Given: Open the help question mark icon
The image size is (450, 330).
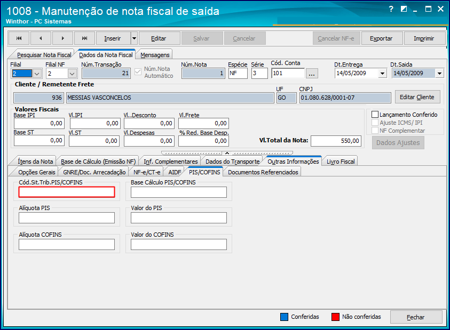Looking at the screenshot, I should 391,9.
